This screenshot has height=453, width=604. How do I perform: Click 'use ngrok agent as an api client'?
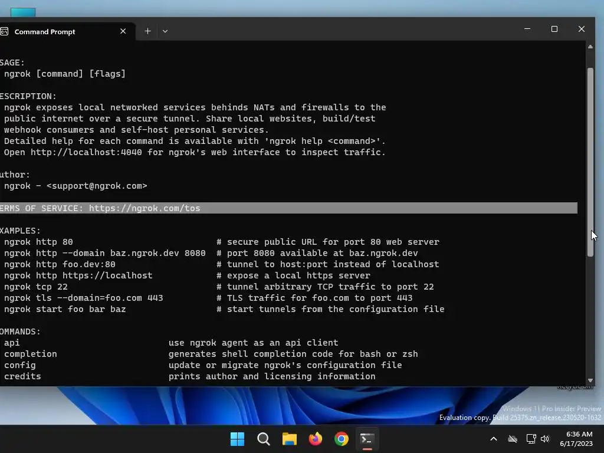click(254, 343)
